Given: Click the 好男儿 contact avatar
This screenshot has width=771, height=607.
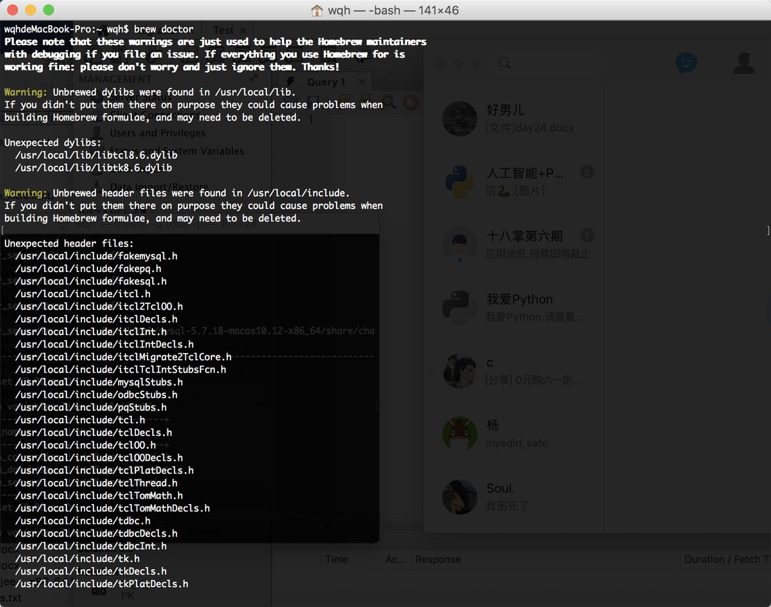Looking at the screenshot, I should [x=460, y=119].
